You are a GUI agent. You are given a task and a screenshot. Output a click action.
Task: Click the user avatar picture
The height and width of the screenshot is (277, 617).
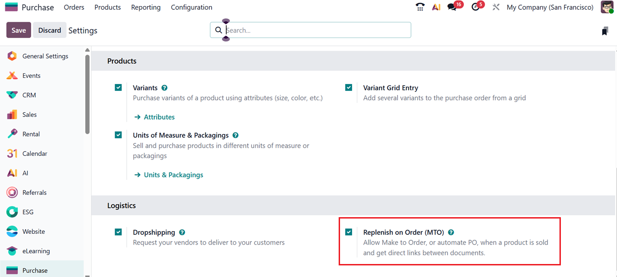[x=607, y=7]
